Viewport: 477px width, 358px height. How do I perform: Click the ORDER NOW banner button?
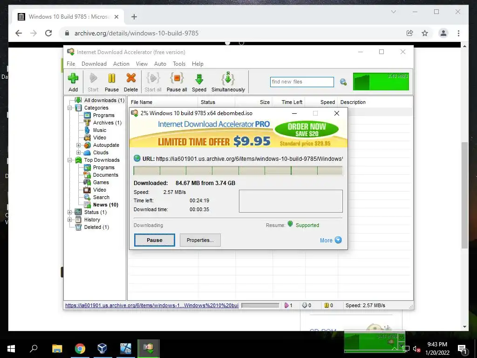(x=307, y=130)
